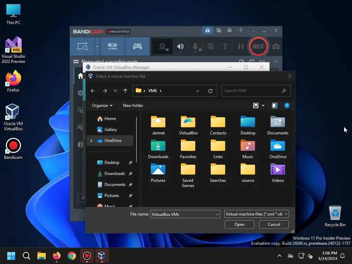Expand OneDrive tree node
The width and height of the screenshot is (352, 264).
[91, 141]
